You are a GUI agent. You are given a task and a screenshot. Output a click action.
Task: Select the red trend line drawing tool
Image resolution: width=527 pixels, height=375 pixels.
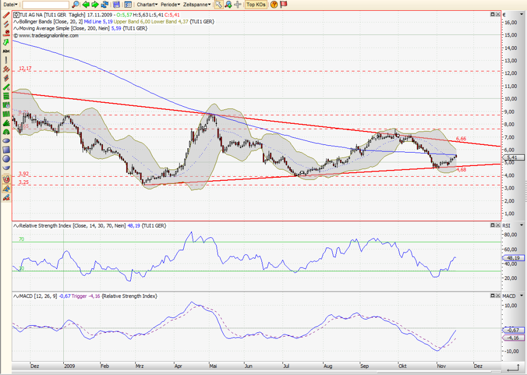click(6, 15)
